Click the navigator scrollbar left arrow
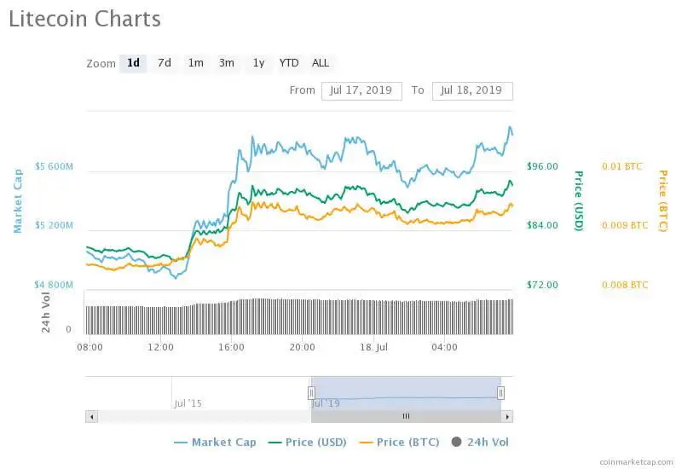 (91, 416)
